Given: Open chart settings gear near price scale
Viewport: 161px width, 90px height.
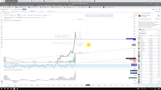Looking at the screenshot, I should pos(136,15).
